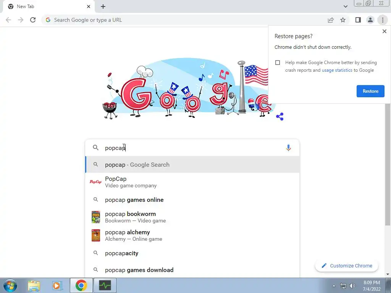The height and width of the screenshot is (293, 391).
Task: Dismiss the Restore pages popup
Action: [384, 31]
